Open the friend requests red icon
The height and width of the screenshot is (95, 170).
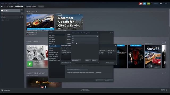141,3
